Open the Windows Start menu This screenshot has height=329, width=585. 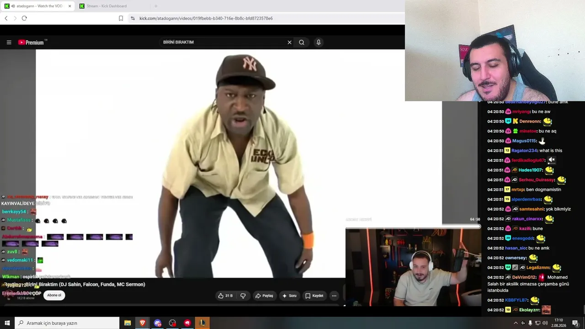7,323
